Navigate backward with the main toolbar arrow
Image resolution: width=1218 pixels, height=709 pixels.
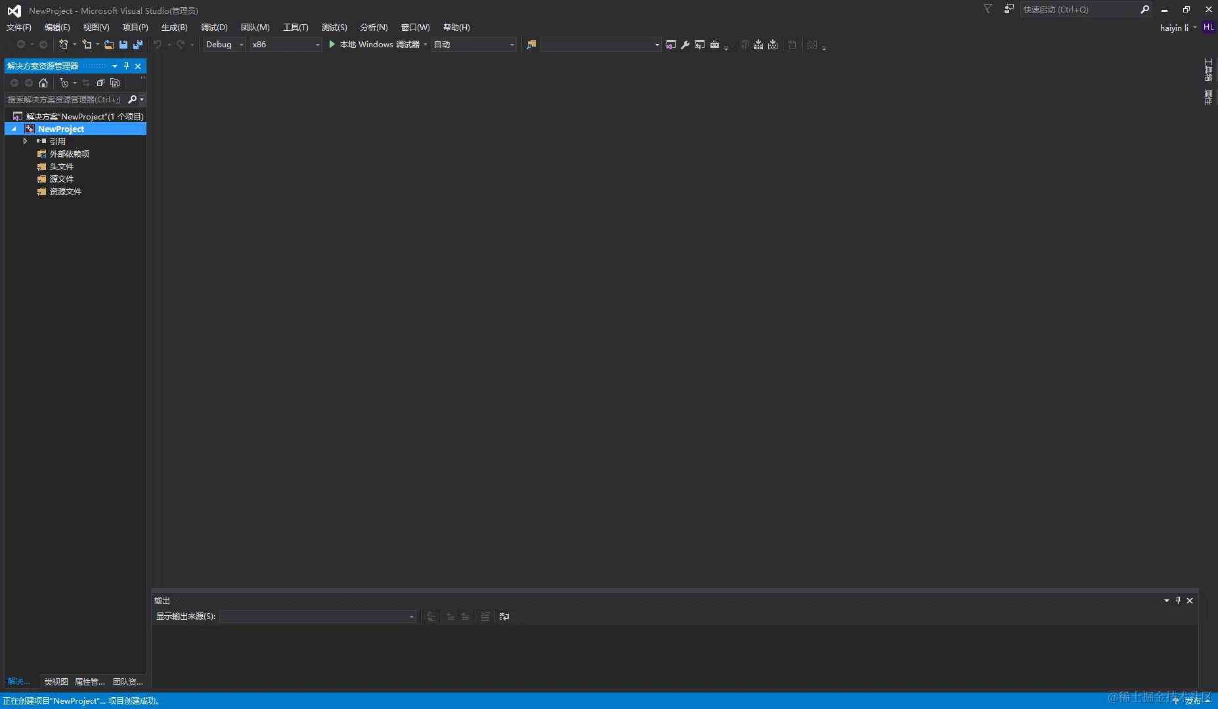[21, 45]
